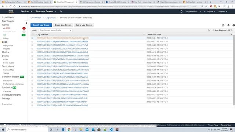Image resolution: width=235 pixels, height=132 pixels.
Task: Open the Support dropdown
Action: coord(223,11)
